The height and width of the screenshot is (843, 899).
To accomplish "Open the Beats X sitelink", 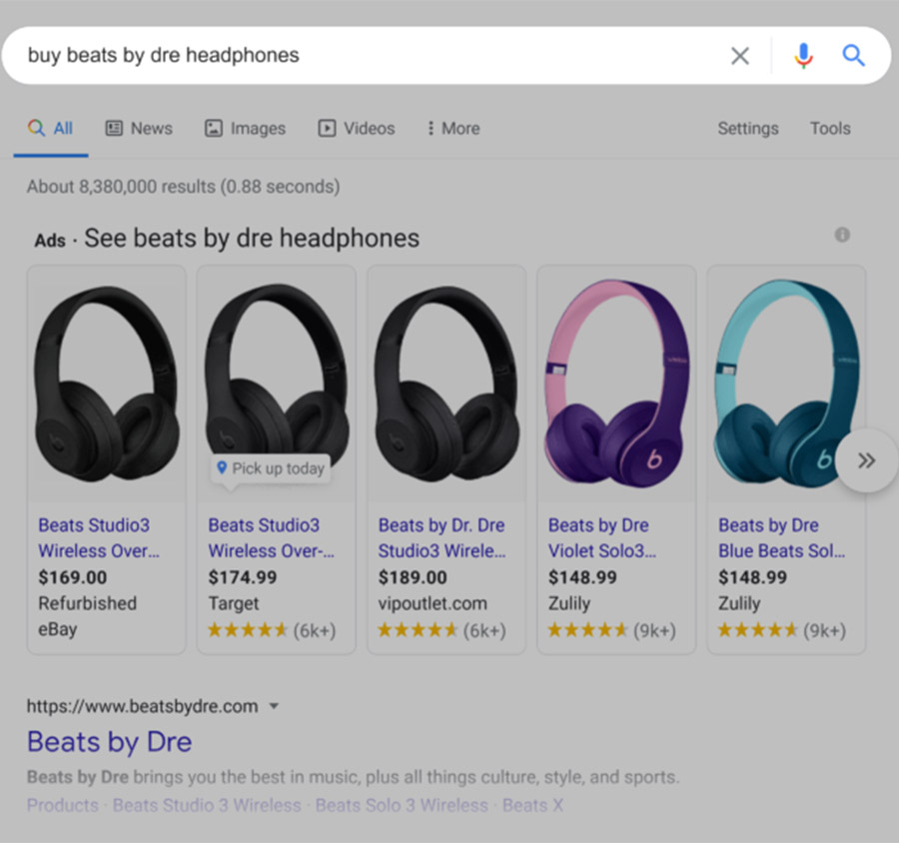I will click(x=532, y=805).
